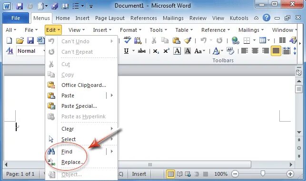Click the Spelling and Grammar ABC check icon

coord(127,40)
